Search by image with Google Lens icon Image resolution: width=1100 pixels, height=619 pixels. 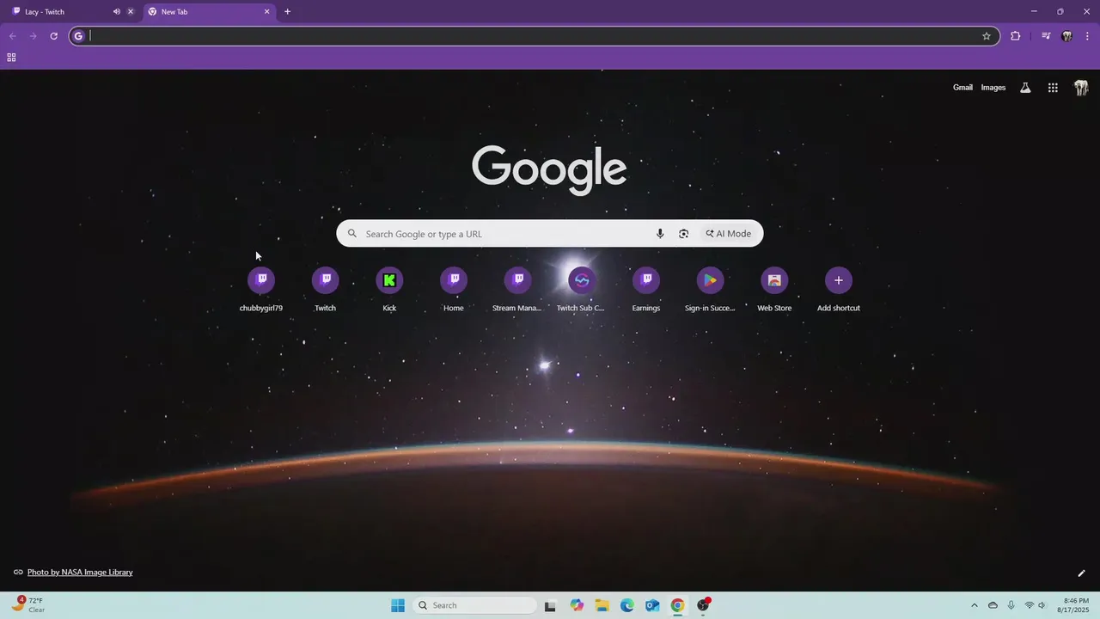(684, 234)
